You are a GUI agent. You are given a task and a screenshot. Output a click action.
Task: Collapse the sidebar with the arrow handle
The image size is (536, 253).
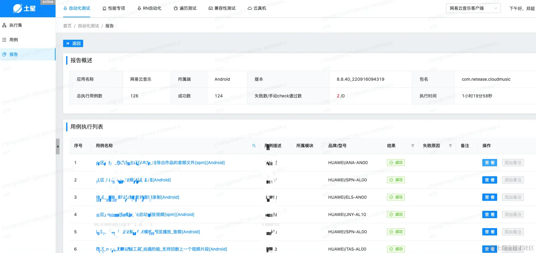[58, 147]
